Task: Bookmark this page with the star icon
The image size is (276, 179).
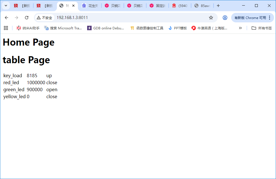Action: coord(211,18)
